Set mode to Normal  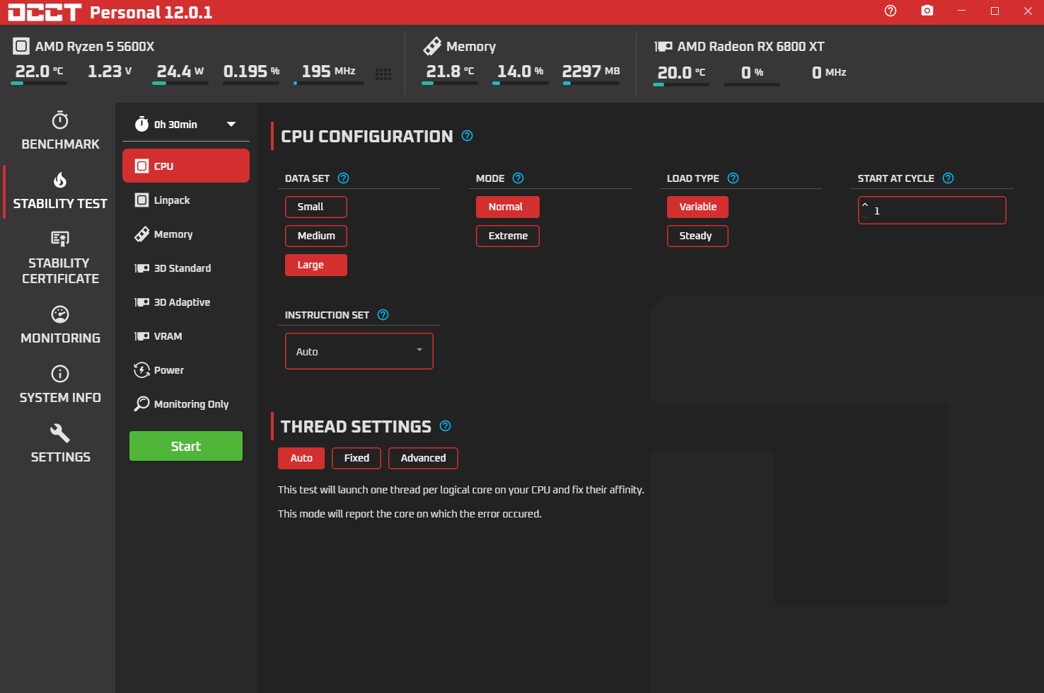(x=508, y=207)
